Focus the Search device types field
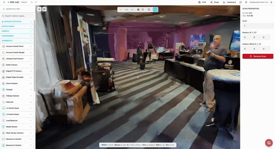The image size is (275, 149). point(18,16)
